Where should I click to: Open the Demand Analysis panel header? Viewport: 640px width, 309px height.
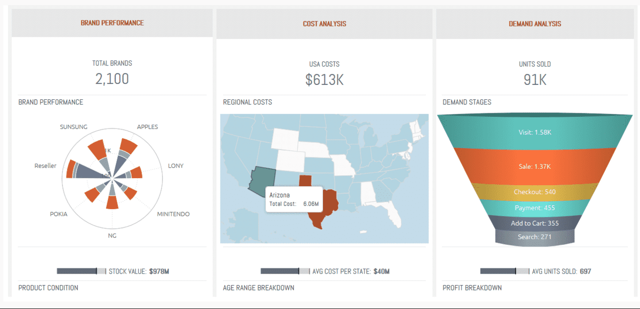pos(535,23)
